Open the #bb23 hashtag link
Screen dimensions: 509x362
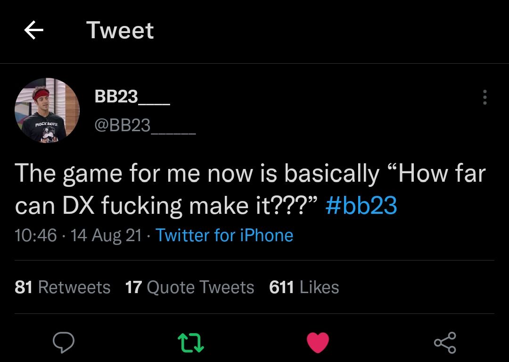pos(361,206)
